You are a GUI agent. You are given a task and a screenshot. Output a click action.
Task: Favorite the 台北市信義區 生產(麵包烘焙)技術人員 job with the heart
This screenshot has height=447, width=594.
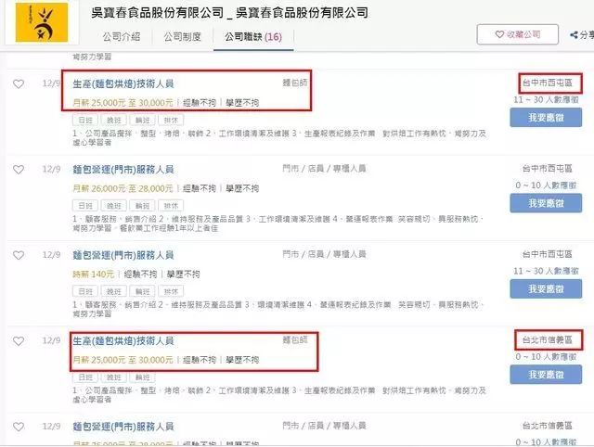point(19,341)
